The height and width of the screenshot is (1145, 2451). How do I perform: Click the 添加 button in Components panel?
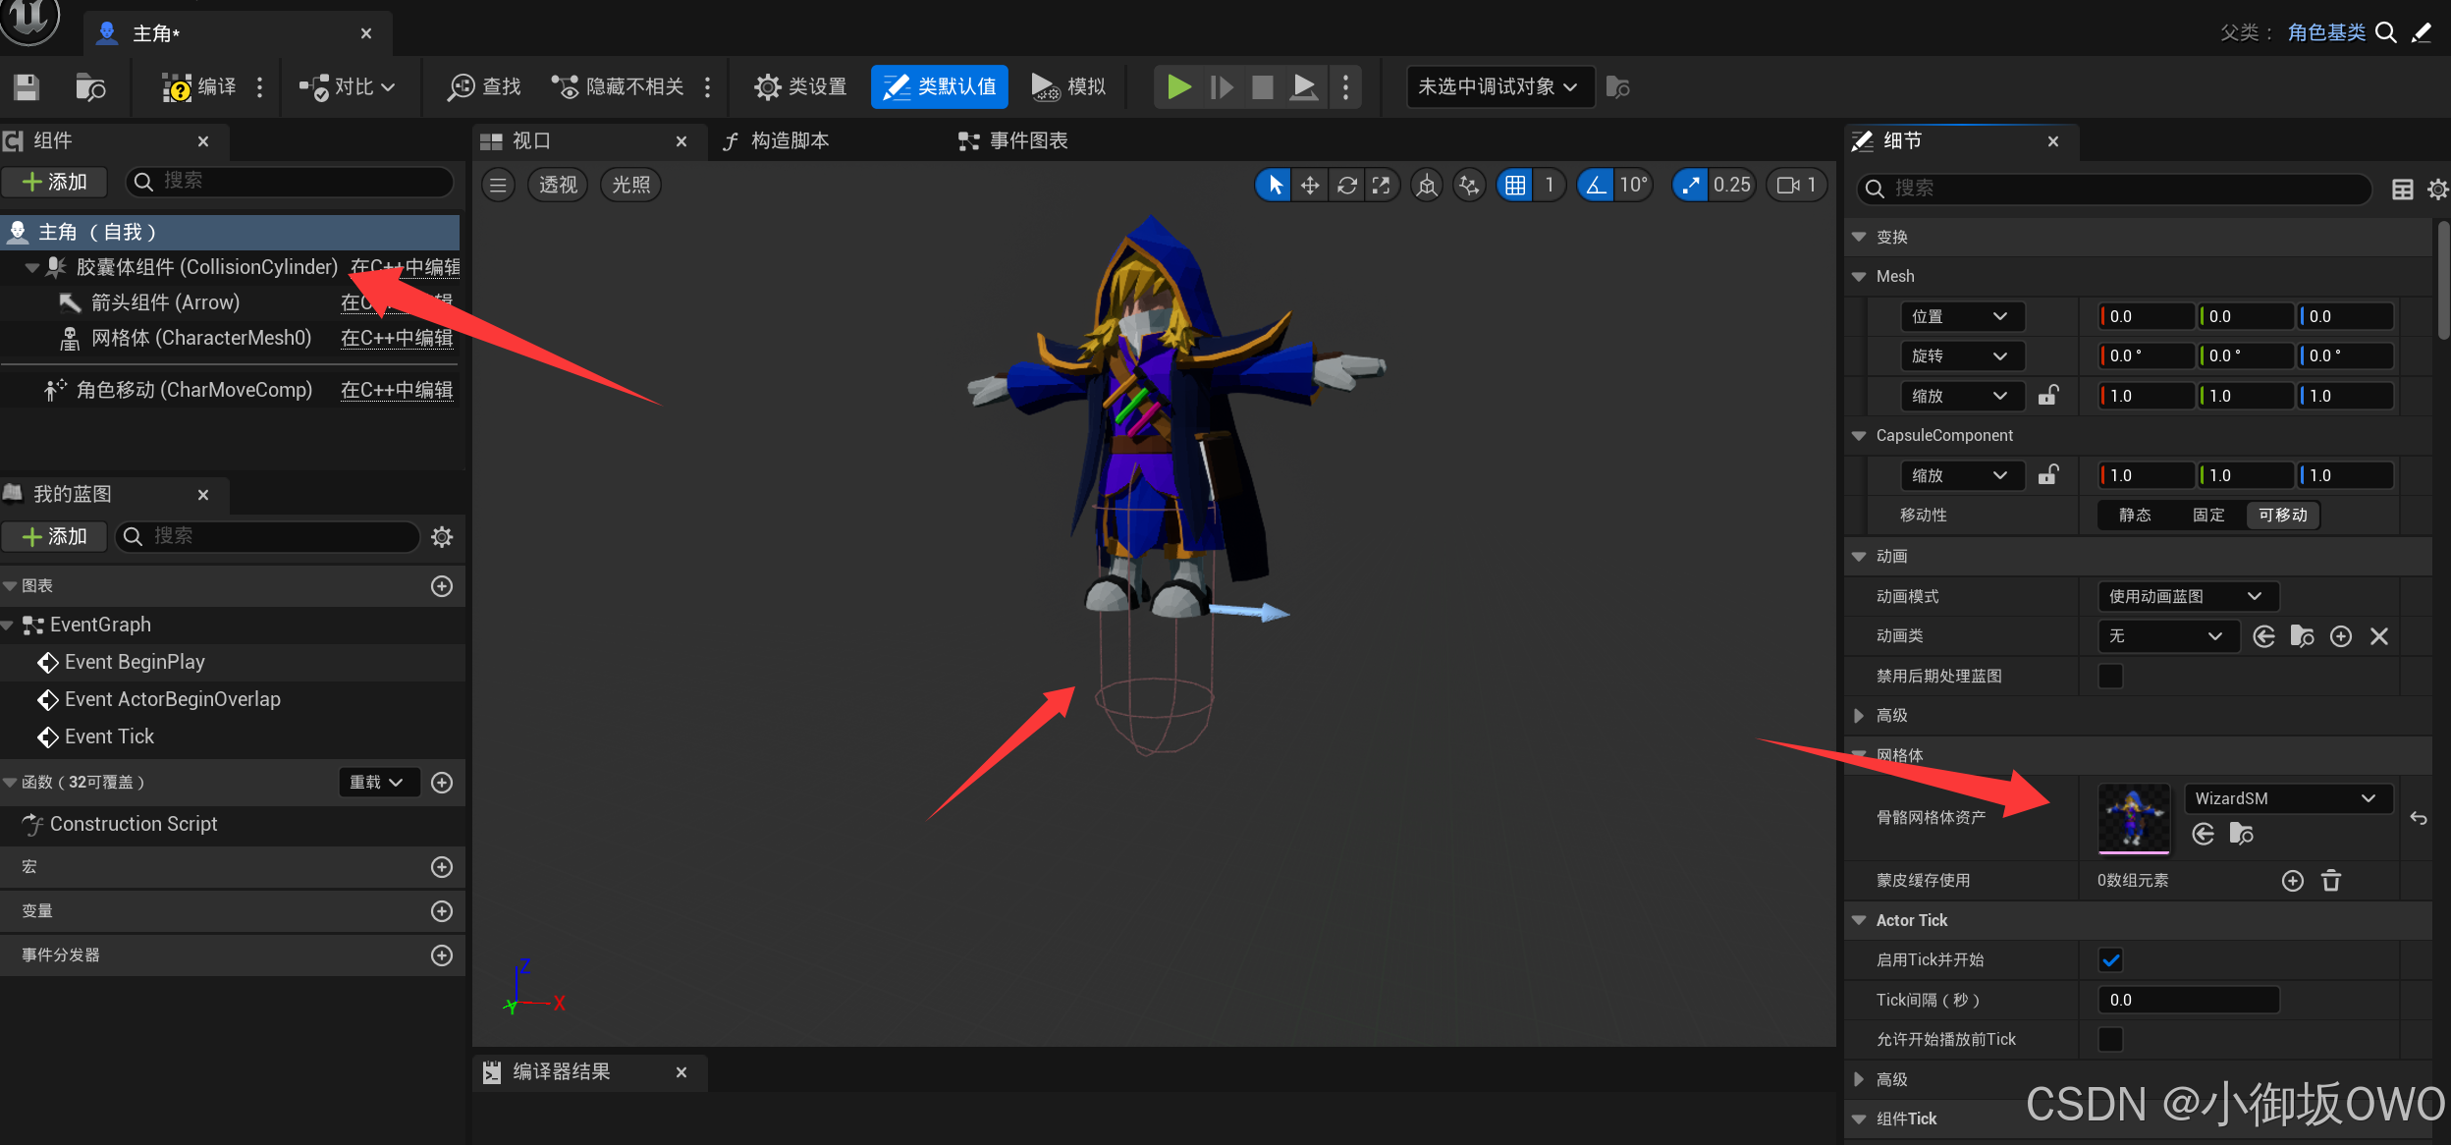click(x=55, y=182)
